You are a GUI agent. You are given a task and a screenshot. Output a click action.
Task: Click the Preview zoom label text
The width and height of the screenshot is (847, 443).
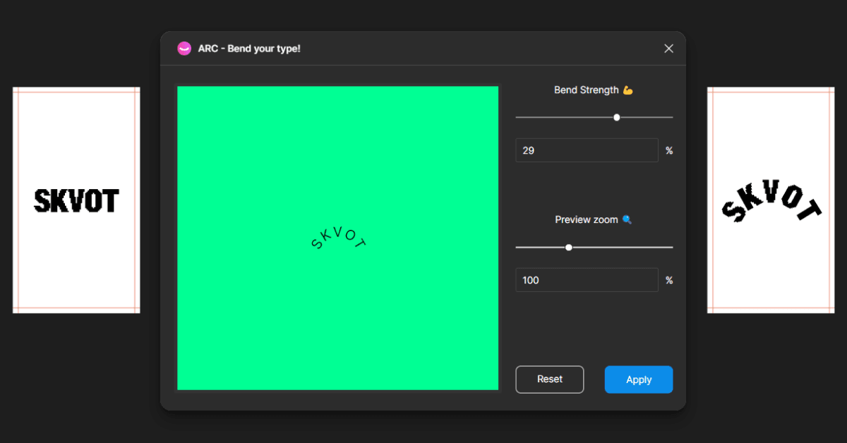pyautogui.click(x=586, y=220)
